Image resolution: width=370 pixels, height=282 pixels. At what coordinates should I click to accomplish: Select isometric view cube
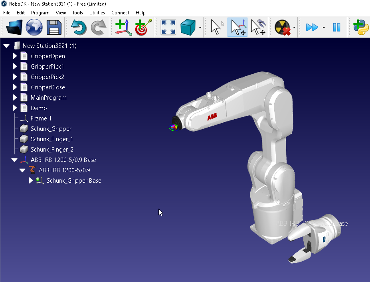(x=188, y=28)
